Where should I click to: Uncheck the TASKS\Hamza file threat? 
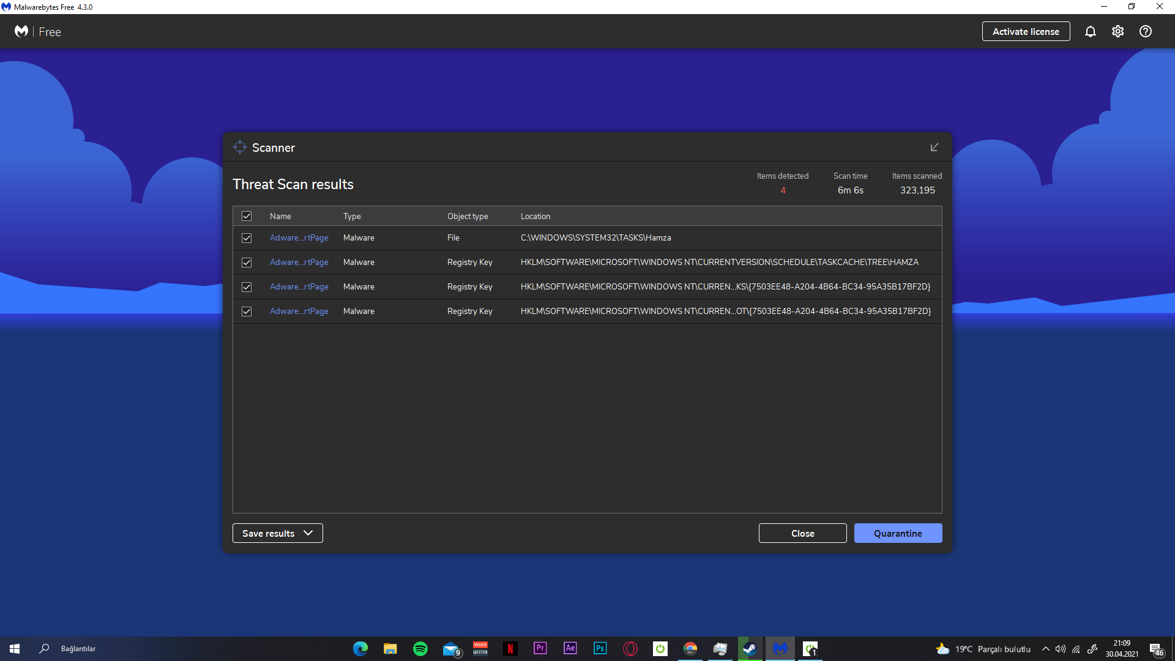[x=247, y=238]
